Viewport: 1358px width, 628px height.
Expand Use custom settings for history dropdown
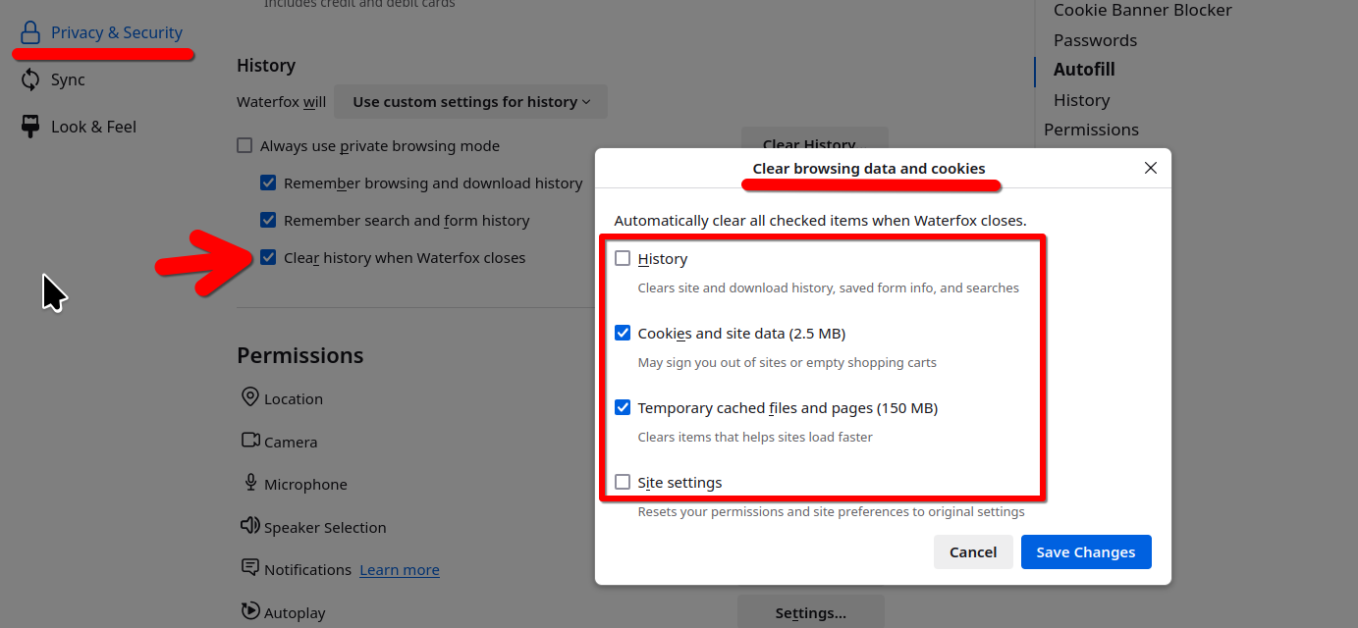pos(471,102)
